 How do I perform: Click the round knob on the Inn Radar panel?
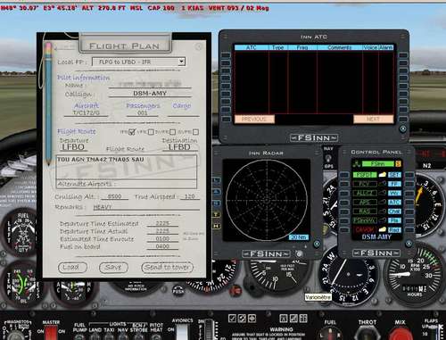tap(317, 244)
